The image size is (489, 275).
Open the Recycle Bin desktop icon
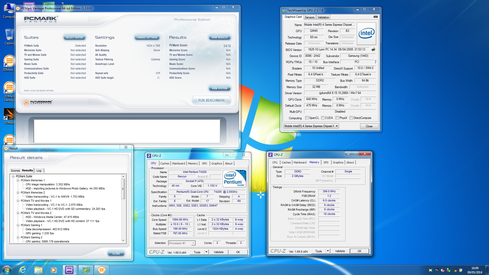(x=9, y=37)
